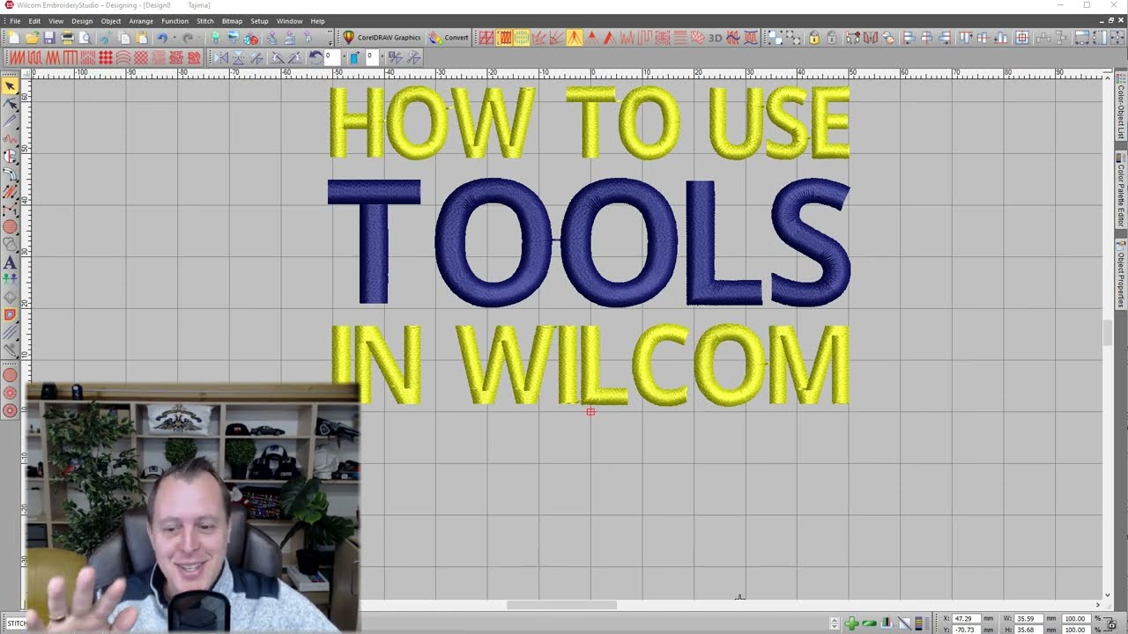Screen dimensions: 1128x634
Task: Click the Convert button
Action: [449, 38]
